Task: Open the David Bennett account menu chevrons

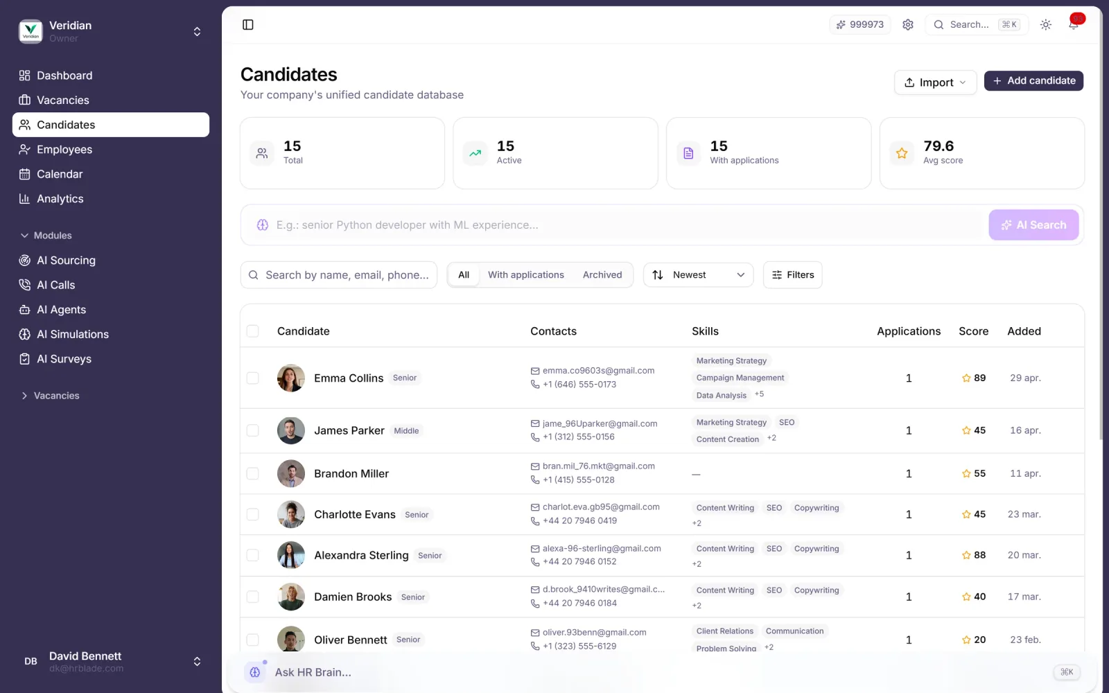Action: 197,662
